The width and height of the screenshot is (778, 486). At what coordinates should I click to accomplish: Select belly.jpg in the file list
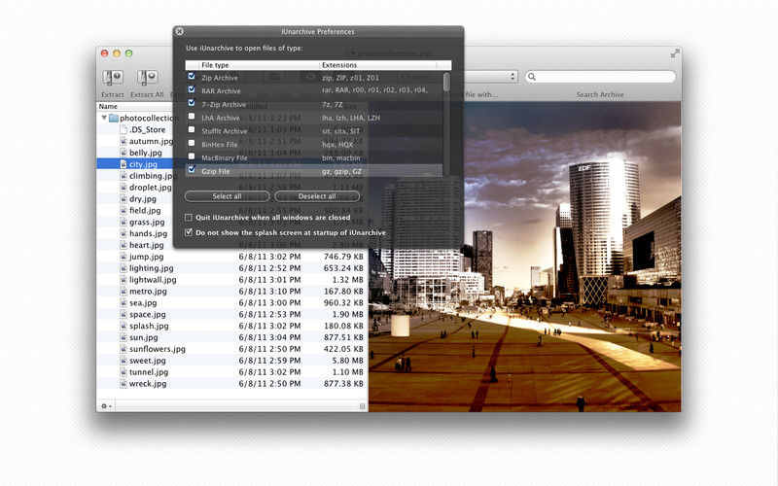pos(145,153)
